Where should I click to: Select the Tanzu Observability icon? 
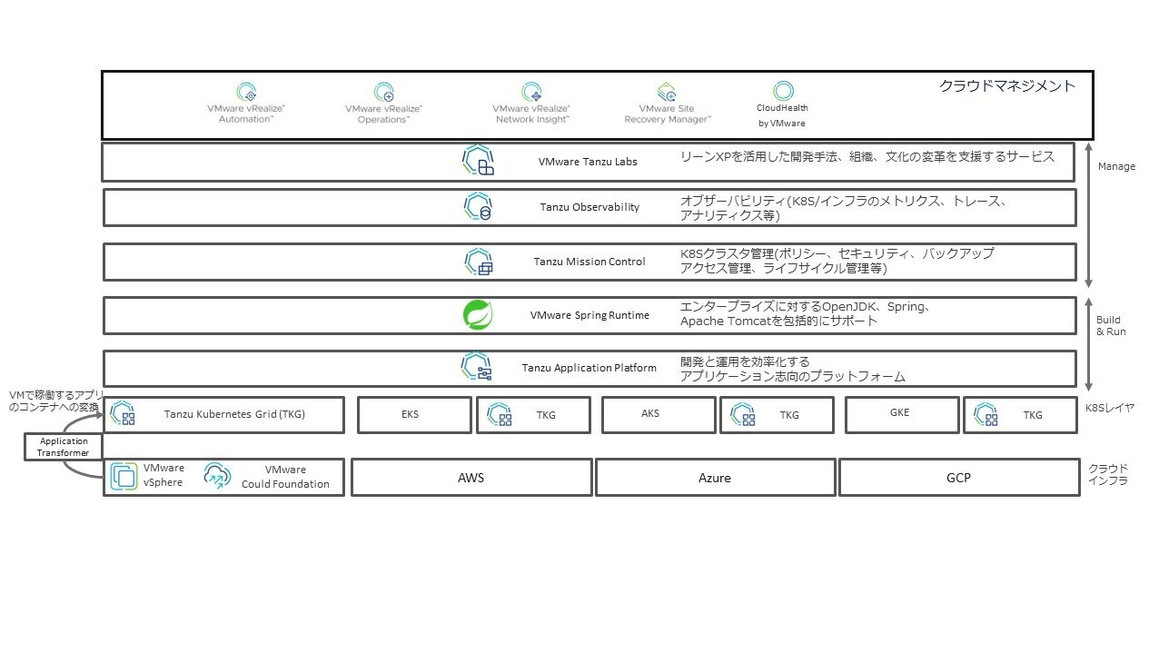click(x=478, y=206)
